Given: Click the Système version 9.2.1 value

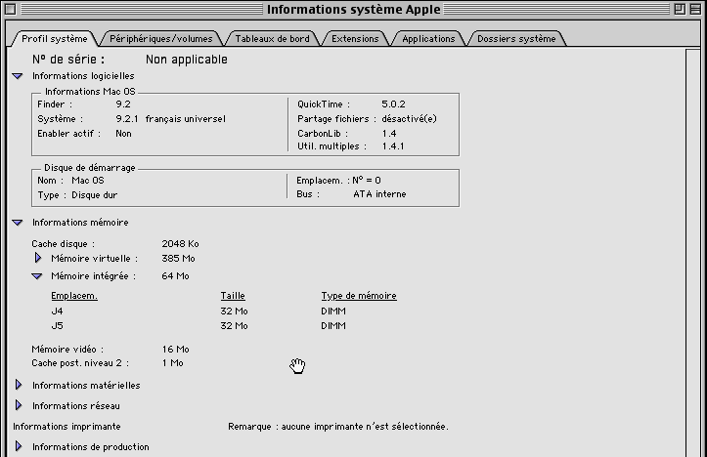Looking at the screenshot, I should click(x=127, y=119).
